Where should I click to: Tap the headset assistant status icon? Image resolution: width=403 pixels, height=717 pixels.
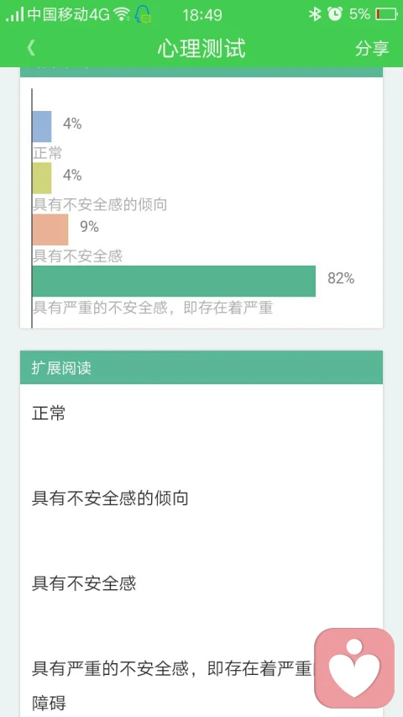(x=143, y=14)
